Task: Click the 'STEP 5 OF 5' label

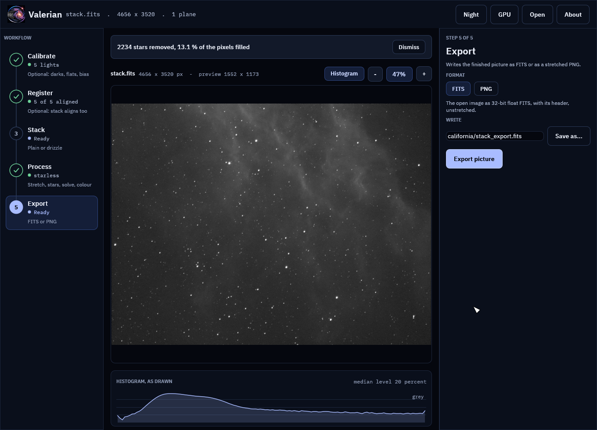Action: click(x=460, y=38)
